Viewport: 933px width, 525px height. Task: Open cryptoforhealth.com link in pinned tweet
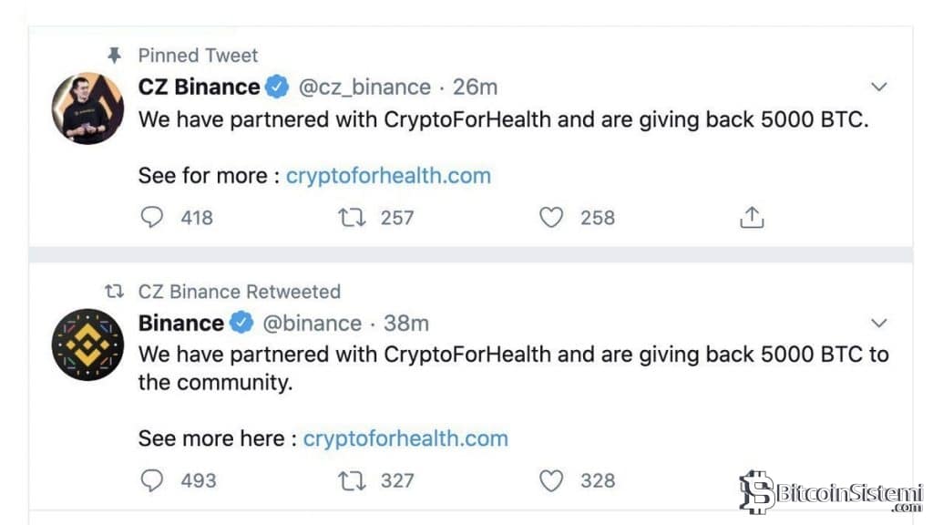click(388, 176)
